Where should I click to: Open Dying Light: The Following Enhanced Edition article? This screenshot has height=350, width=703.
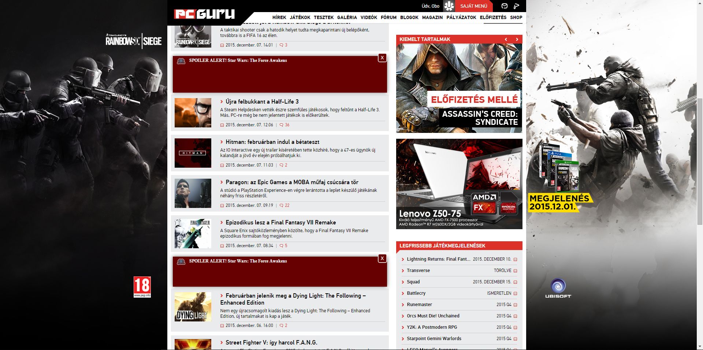(293, 299)
